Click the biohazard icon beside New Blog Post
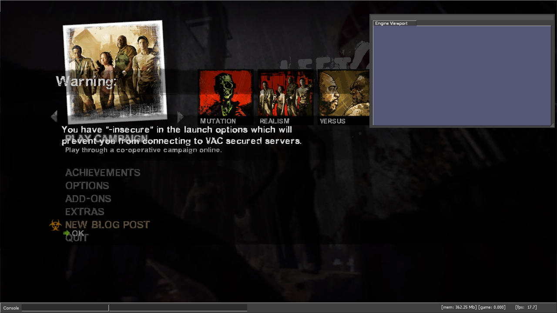557x313 pixels. click(55, 225)
